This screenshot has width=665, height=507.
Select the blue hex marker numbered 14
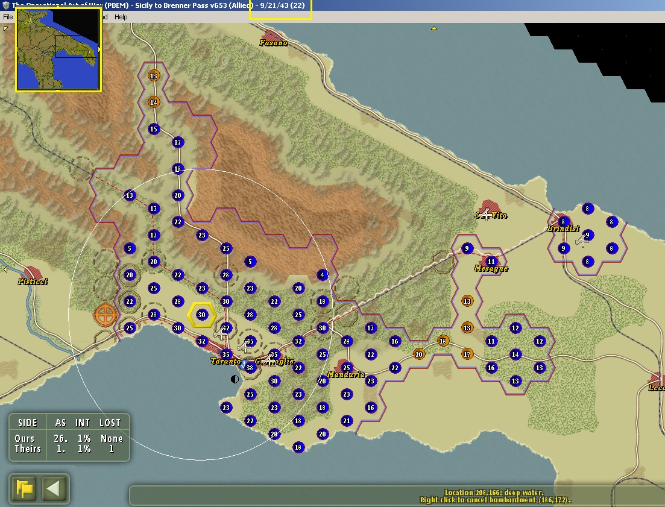[x=515, y=354]
